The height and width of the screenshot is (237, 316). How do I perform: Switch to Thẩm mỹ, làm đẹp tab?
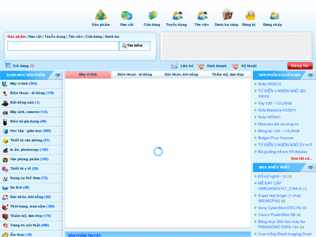coord(228,74)
